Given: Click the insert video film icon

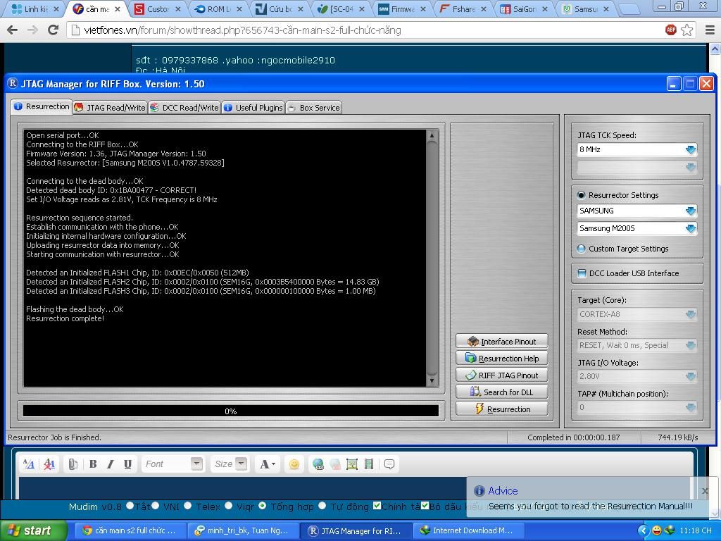Looking at the screenshot, I should (369, 464).
